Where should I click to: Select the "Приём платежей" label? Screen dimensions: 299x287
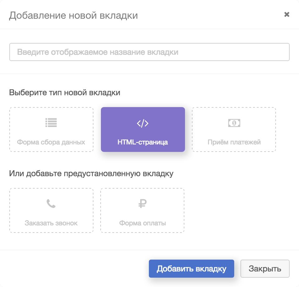point(234,142)
